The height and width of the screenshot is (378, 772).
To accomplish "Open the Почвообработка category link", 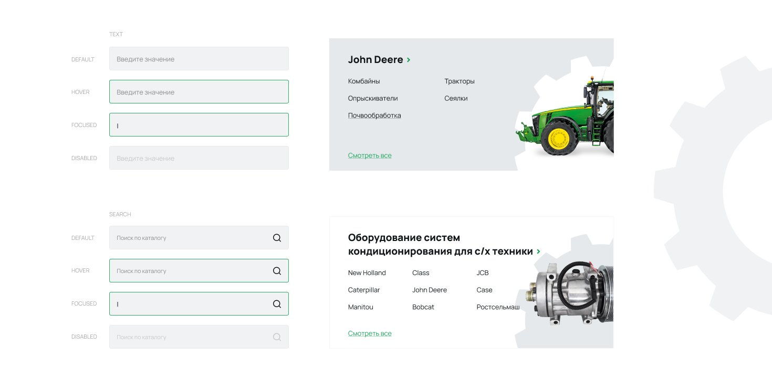I will tap(374, 115).
